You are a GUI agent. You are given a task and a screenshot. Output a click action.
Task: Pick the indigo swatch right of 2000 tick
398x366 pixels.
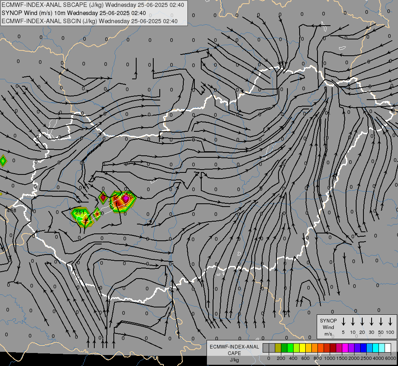pos(357,348)
